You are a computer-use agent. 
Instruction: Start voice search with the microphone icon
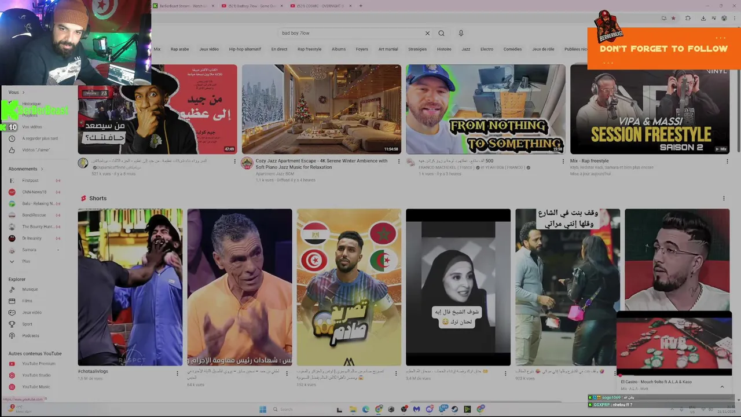pos(461,33)
